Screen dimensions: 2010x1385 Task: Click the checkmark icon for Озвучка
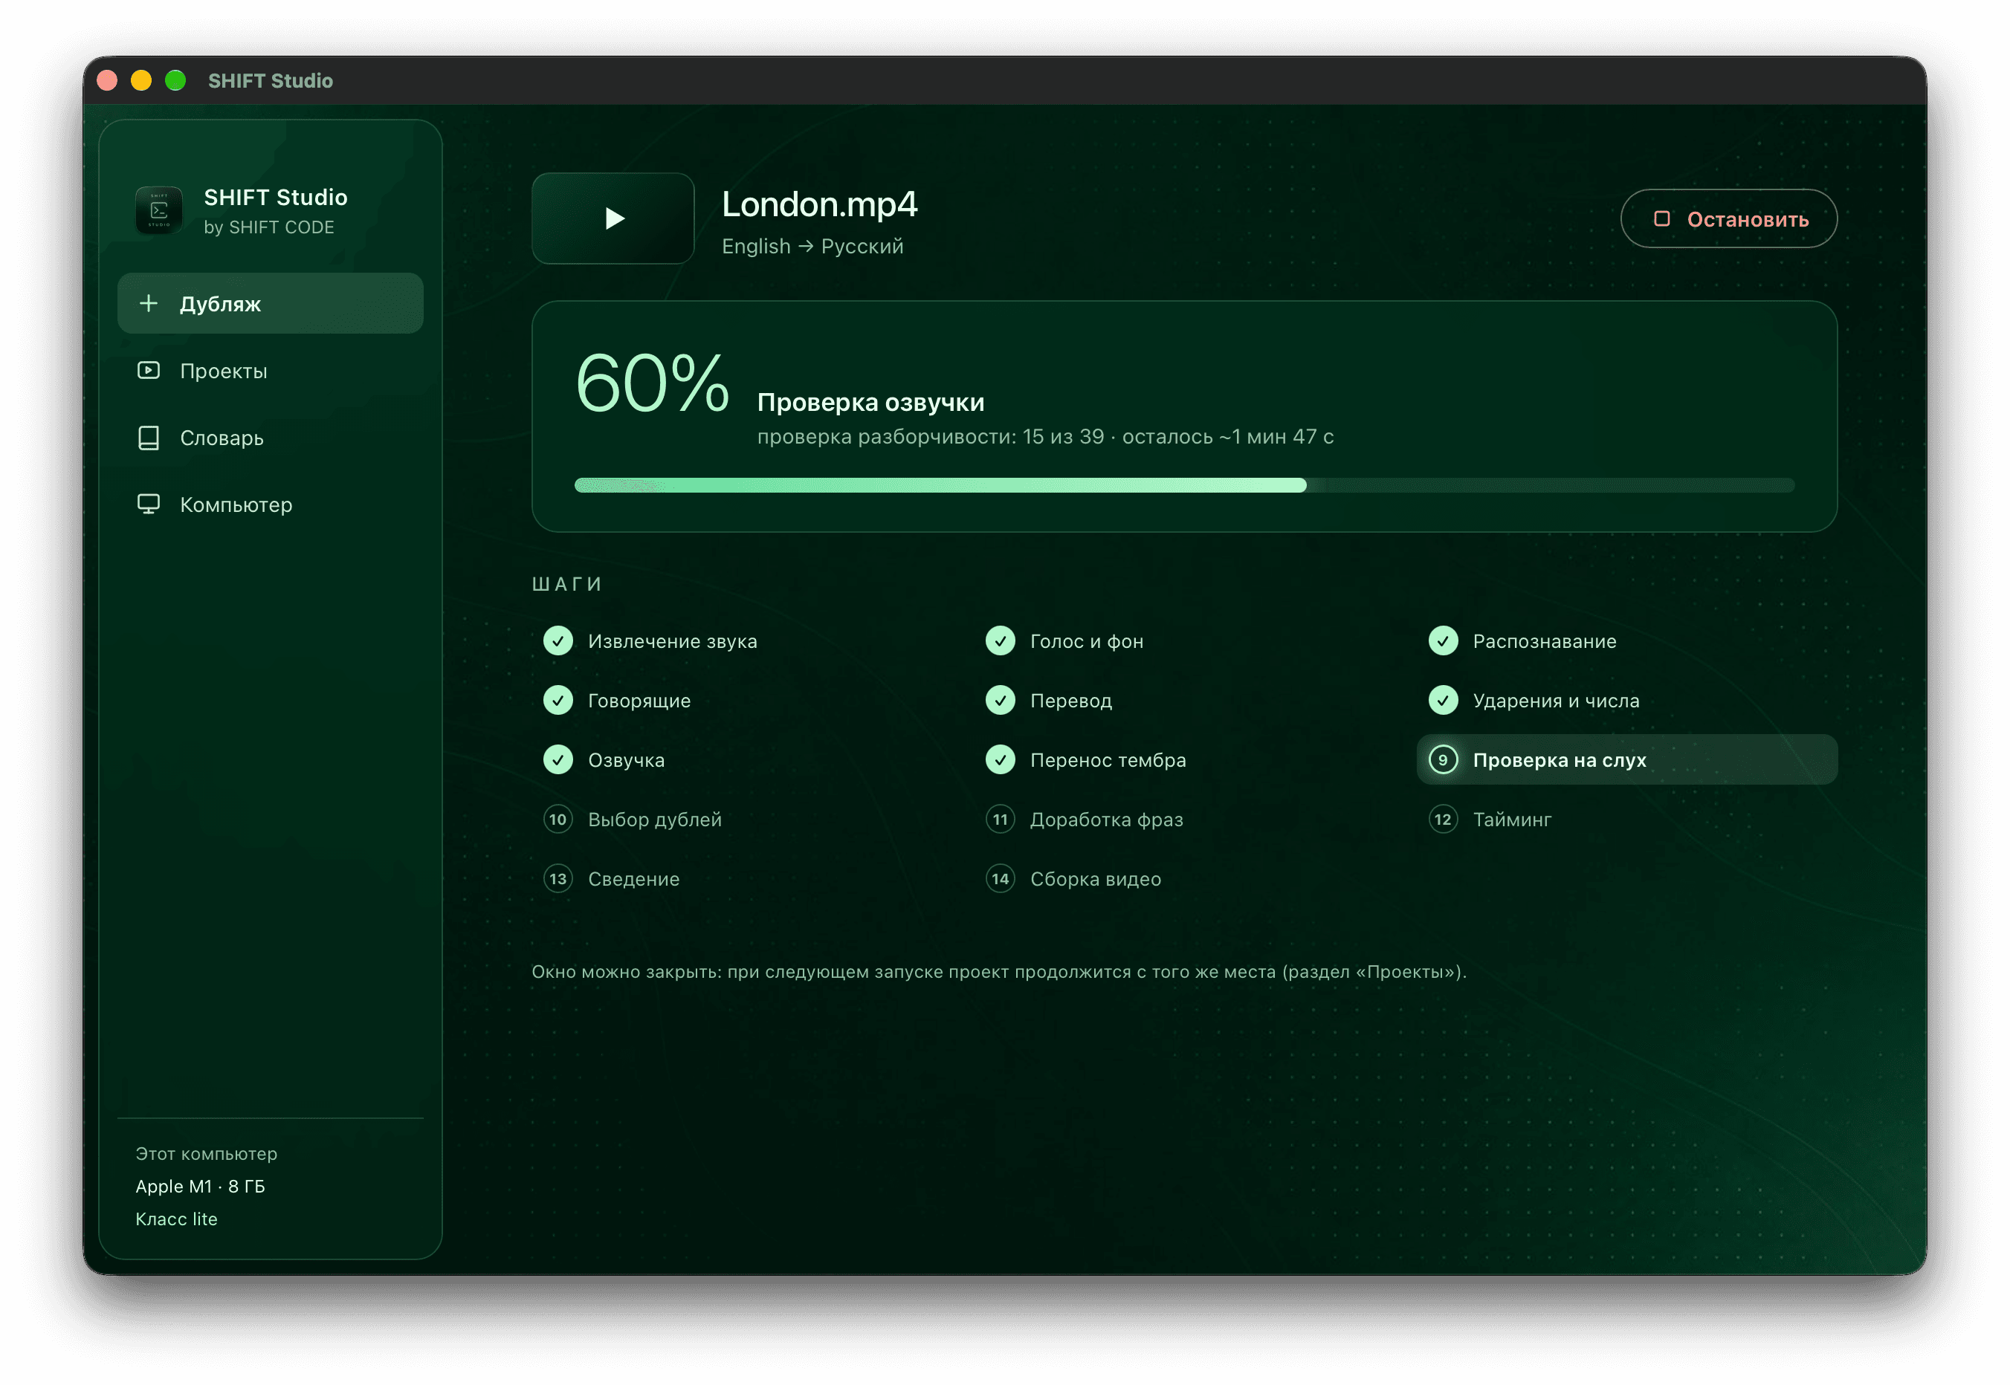(x=558, y=760)
